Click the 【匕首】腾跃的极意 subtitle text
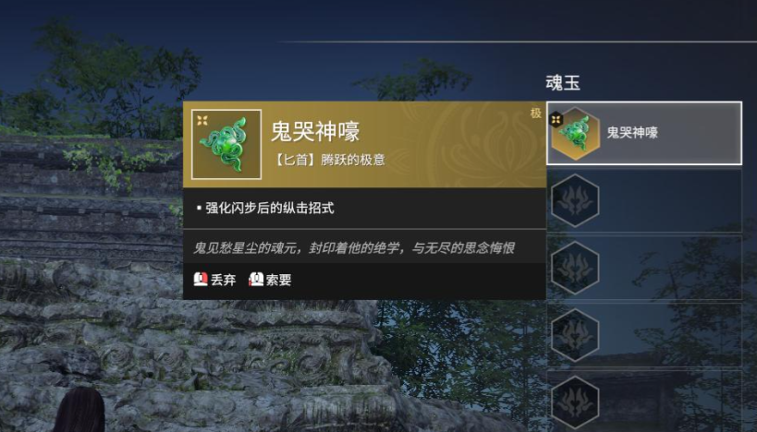The image size is (757, 432). [329, 160]
